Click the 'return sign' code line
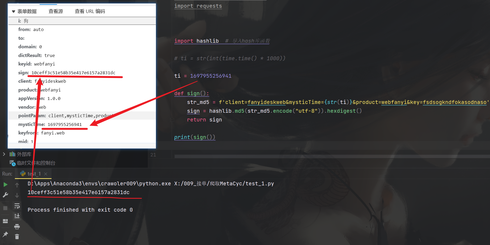The height and width of the screenshot is (245, 490). point(204,120)
